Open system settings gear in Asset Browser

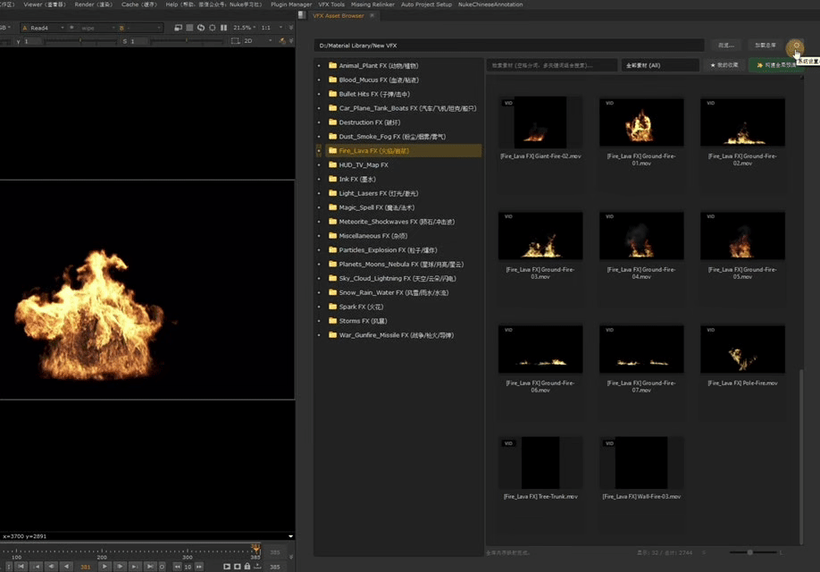point(796,46)
